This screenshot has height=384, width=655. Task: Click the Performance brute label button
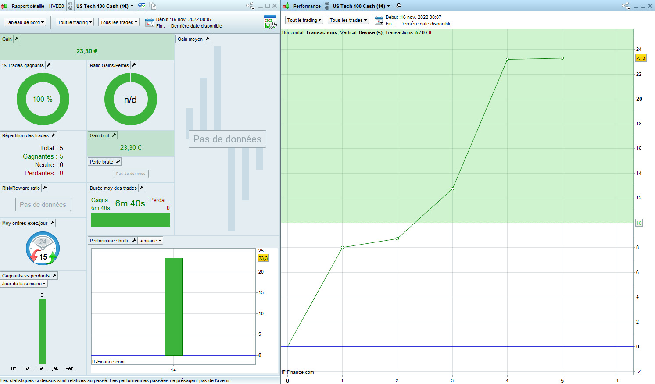point(110,241)
